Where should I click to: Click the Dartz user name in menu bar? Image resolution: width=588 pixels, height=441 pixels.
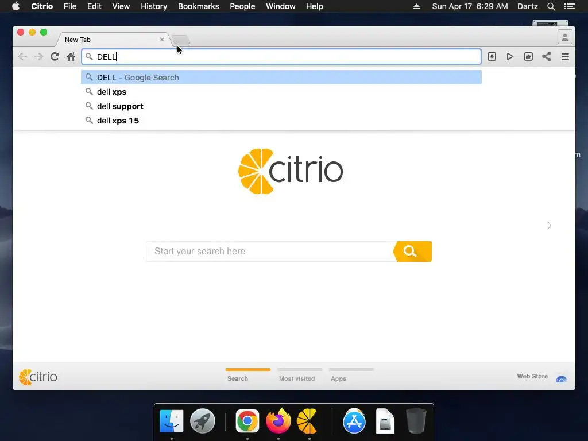[x=527, y=6]
